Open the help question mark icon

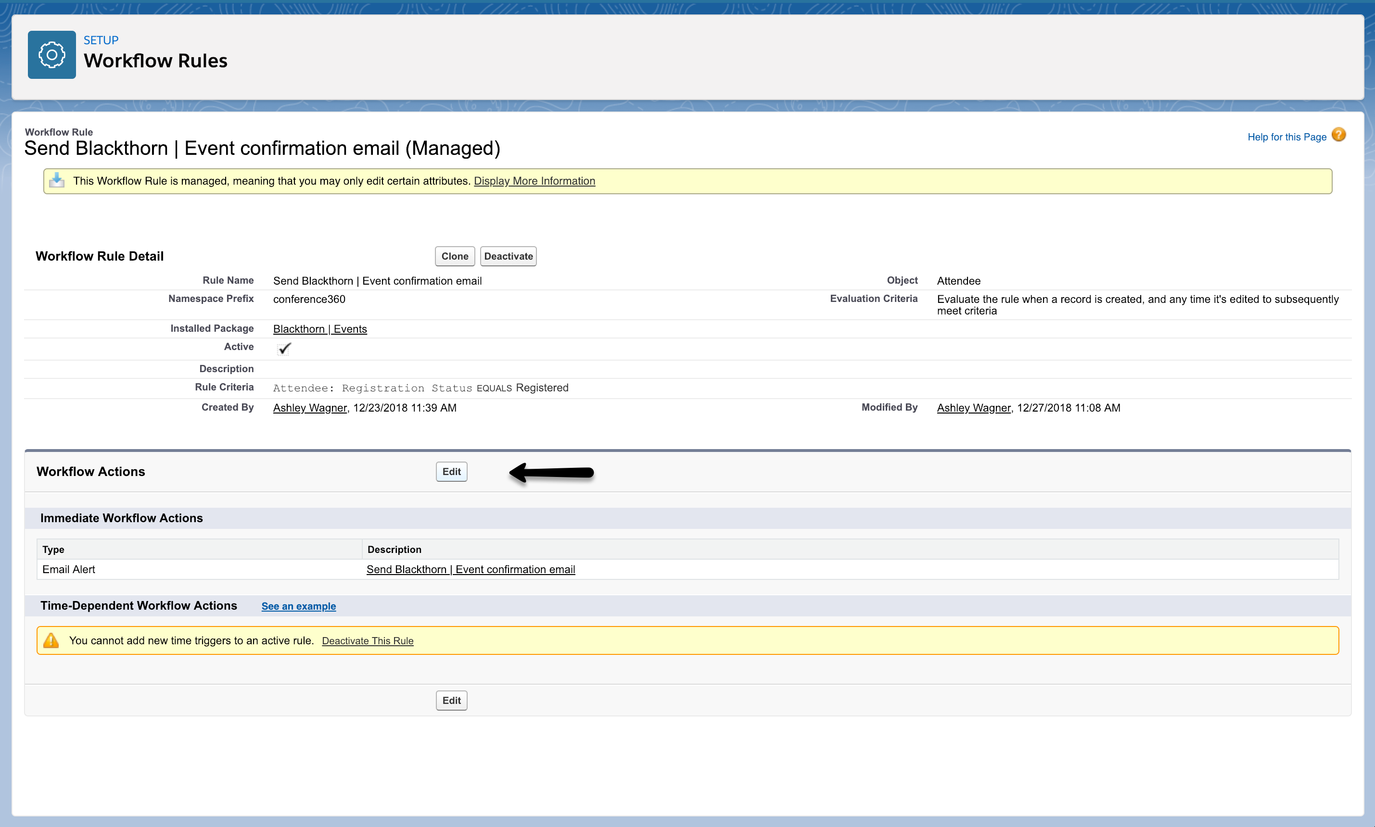point(1338,135)
